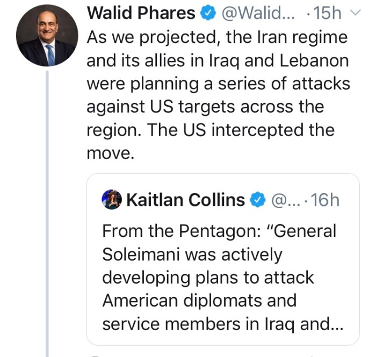Open Kaitlan Collins name in quoted tweet
This screenshot has width=376, height=357.
pos(185,200)
